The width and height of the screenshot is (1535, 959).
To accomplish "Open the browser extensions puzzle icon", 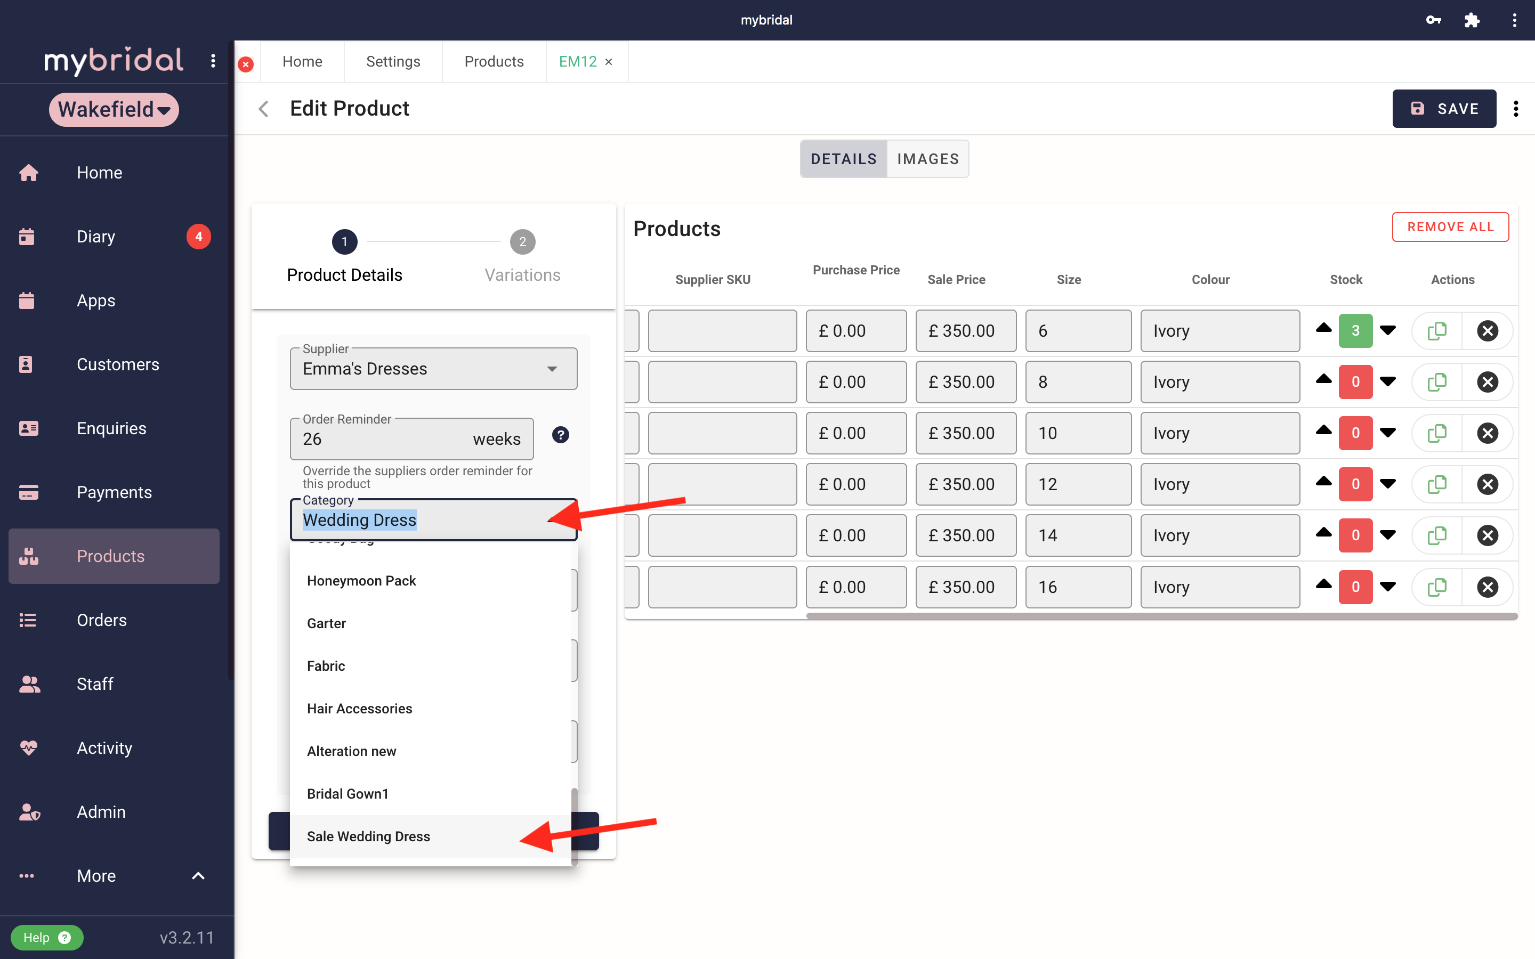I will tap(1472, 20).
